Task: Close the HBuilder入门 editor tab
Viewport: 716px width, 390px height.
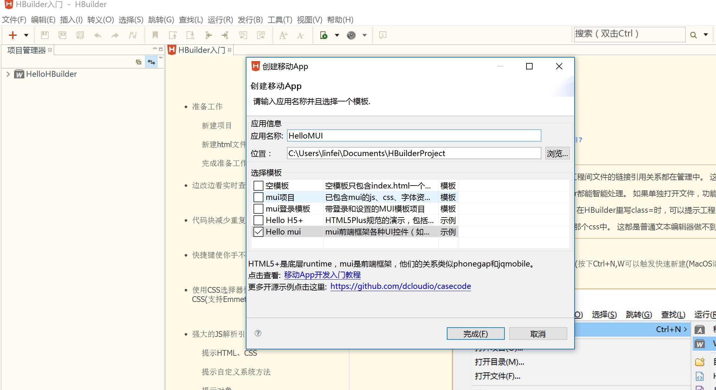Action: click(229, 50)
